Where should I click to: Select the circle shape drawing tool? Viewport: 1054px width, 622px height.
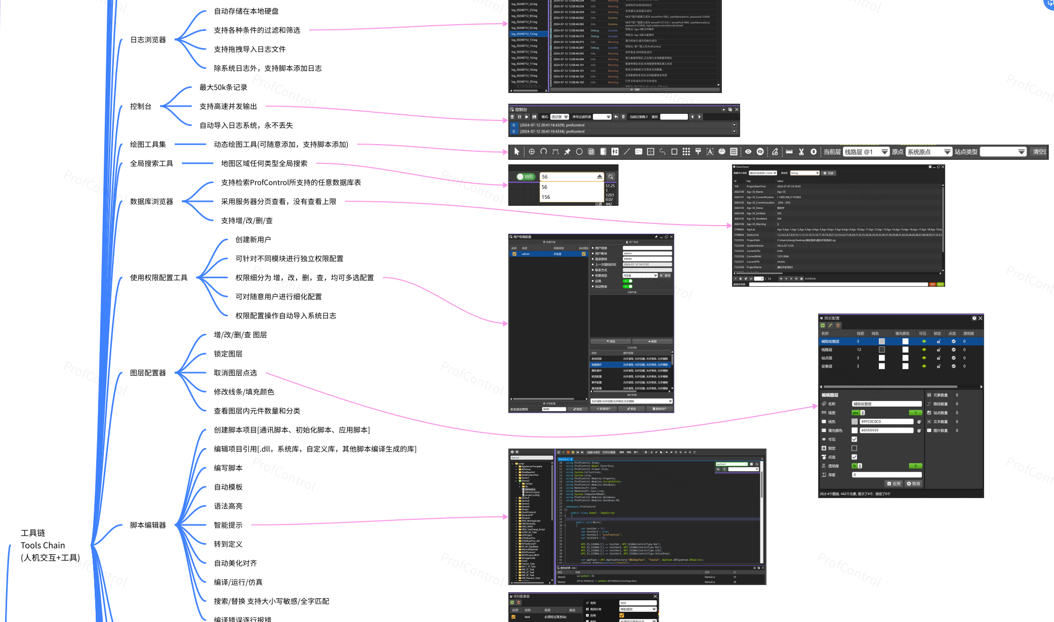coord(579,152)
